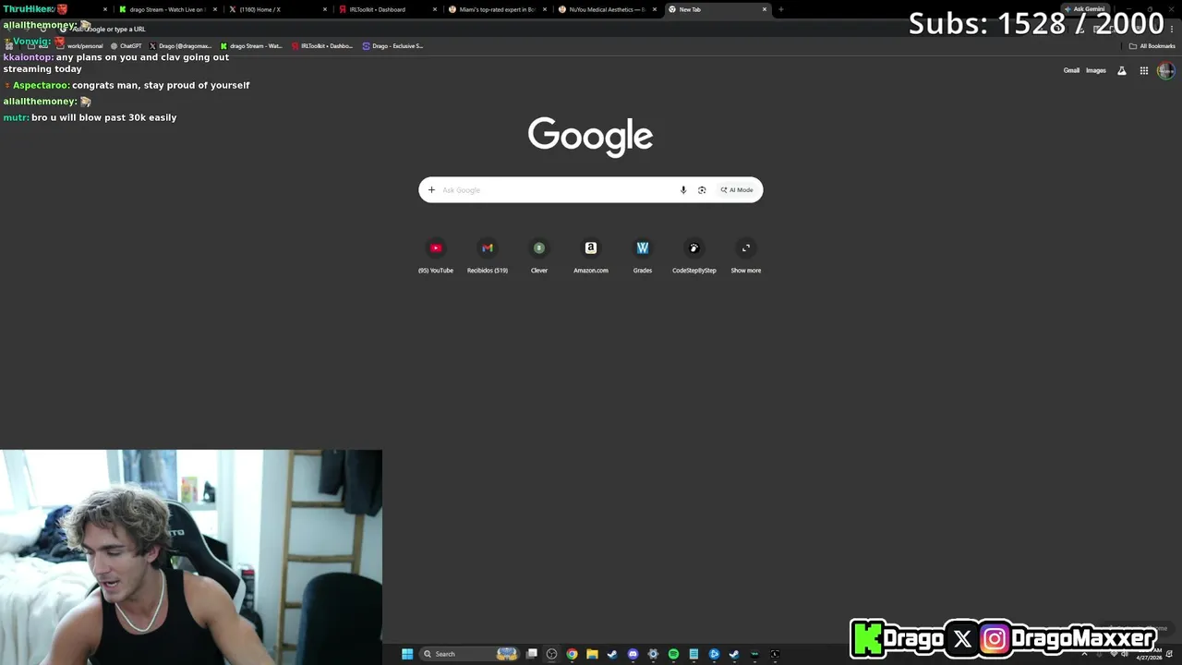Open IRLToolkit - Dashbo... bookmark
1182x665 pixels.
pos(322,46)
